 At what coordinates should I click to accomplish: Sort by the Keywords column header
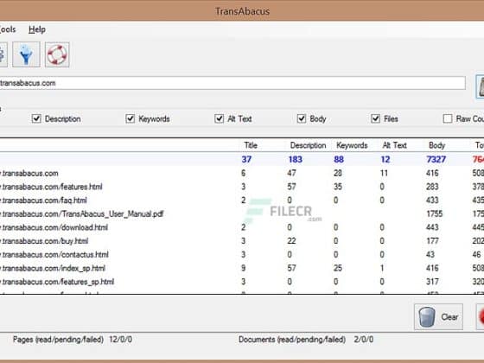click(x=352, y=145)
